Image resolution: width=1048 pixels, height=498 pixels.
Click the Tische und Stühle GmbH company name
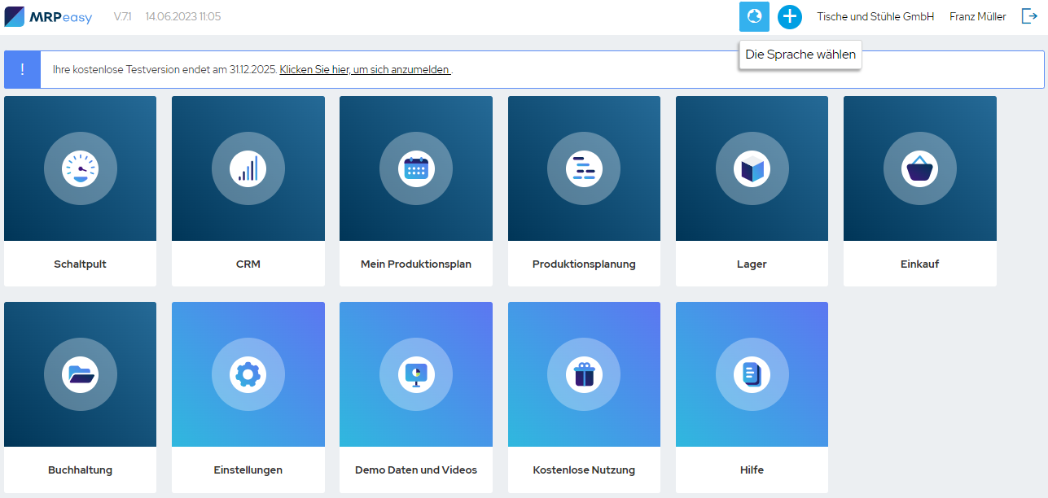click(x=875, y=16)
